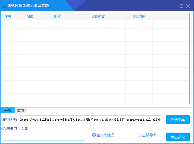Image resolution: width=194 pixels, height=144 pixels.
Task: Select the 全部导出 radio option
Action: [x=140, y=135]
